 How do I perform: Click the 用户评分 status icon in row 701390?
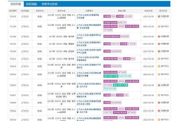159,26
